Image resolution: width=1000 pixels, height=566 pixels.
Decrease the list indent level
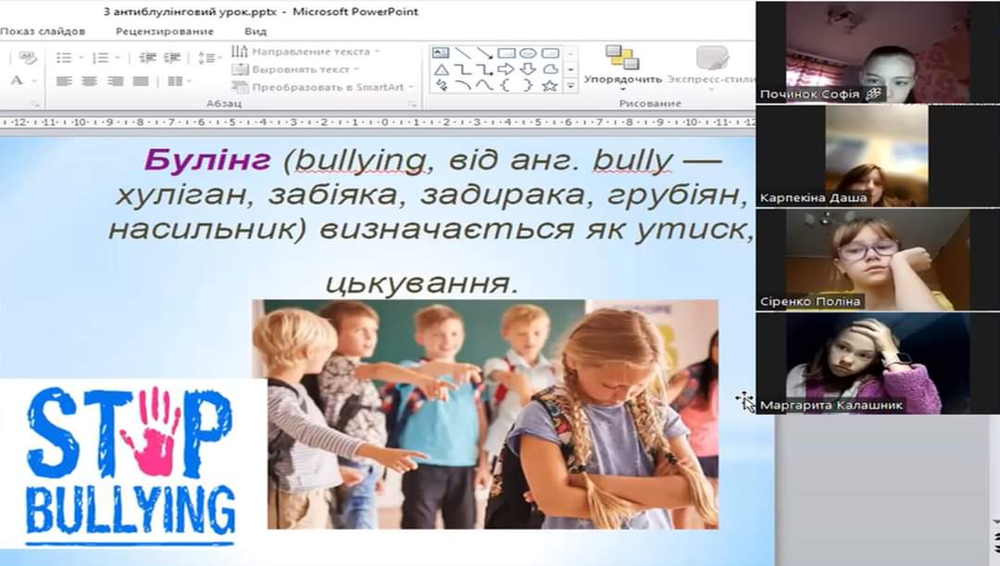[x=147, y=58]
